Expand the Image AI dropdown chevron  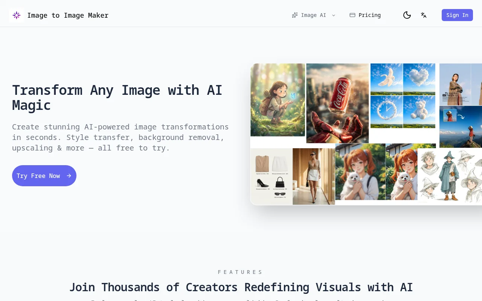334,15
